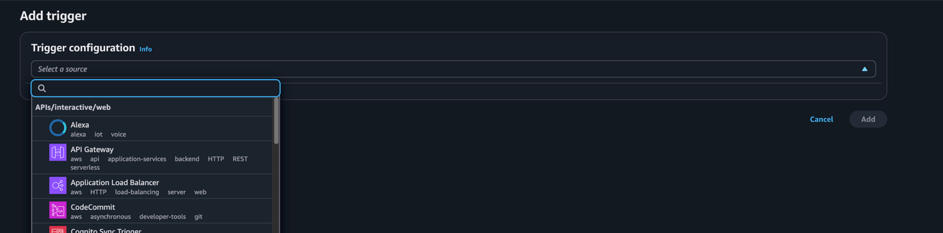Click the 'git' tag under CodeCommit
Image resolution: width=943 pixels, height=233 pixels.
[x=198, y=217]
